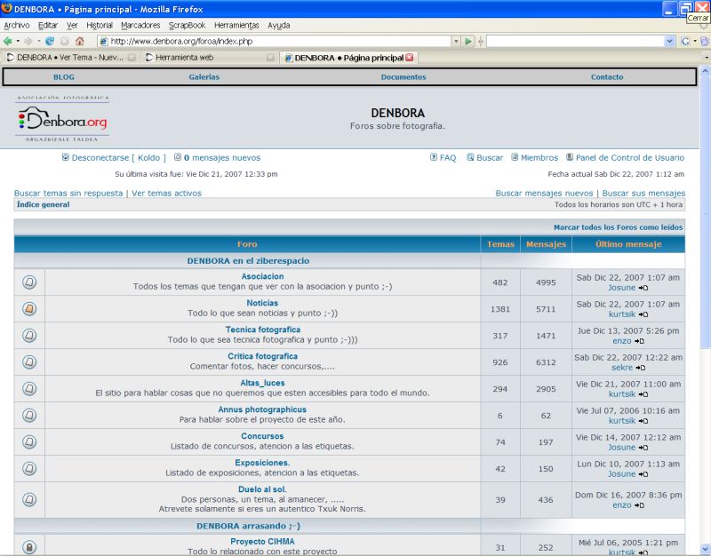Click the vertical scrollbar thumb
Viewport: 711px width, 556px height.
coord(705,212)
